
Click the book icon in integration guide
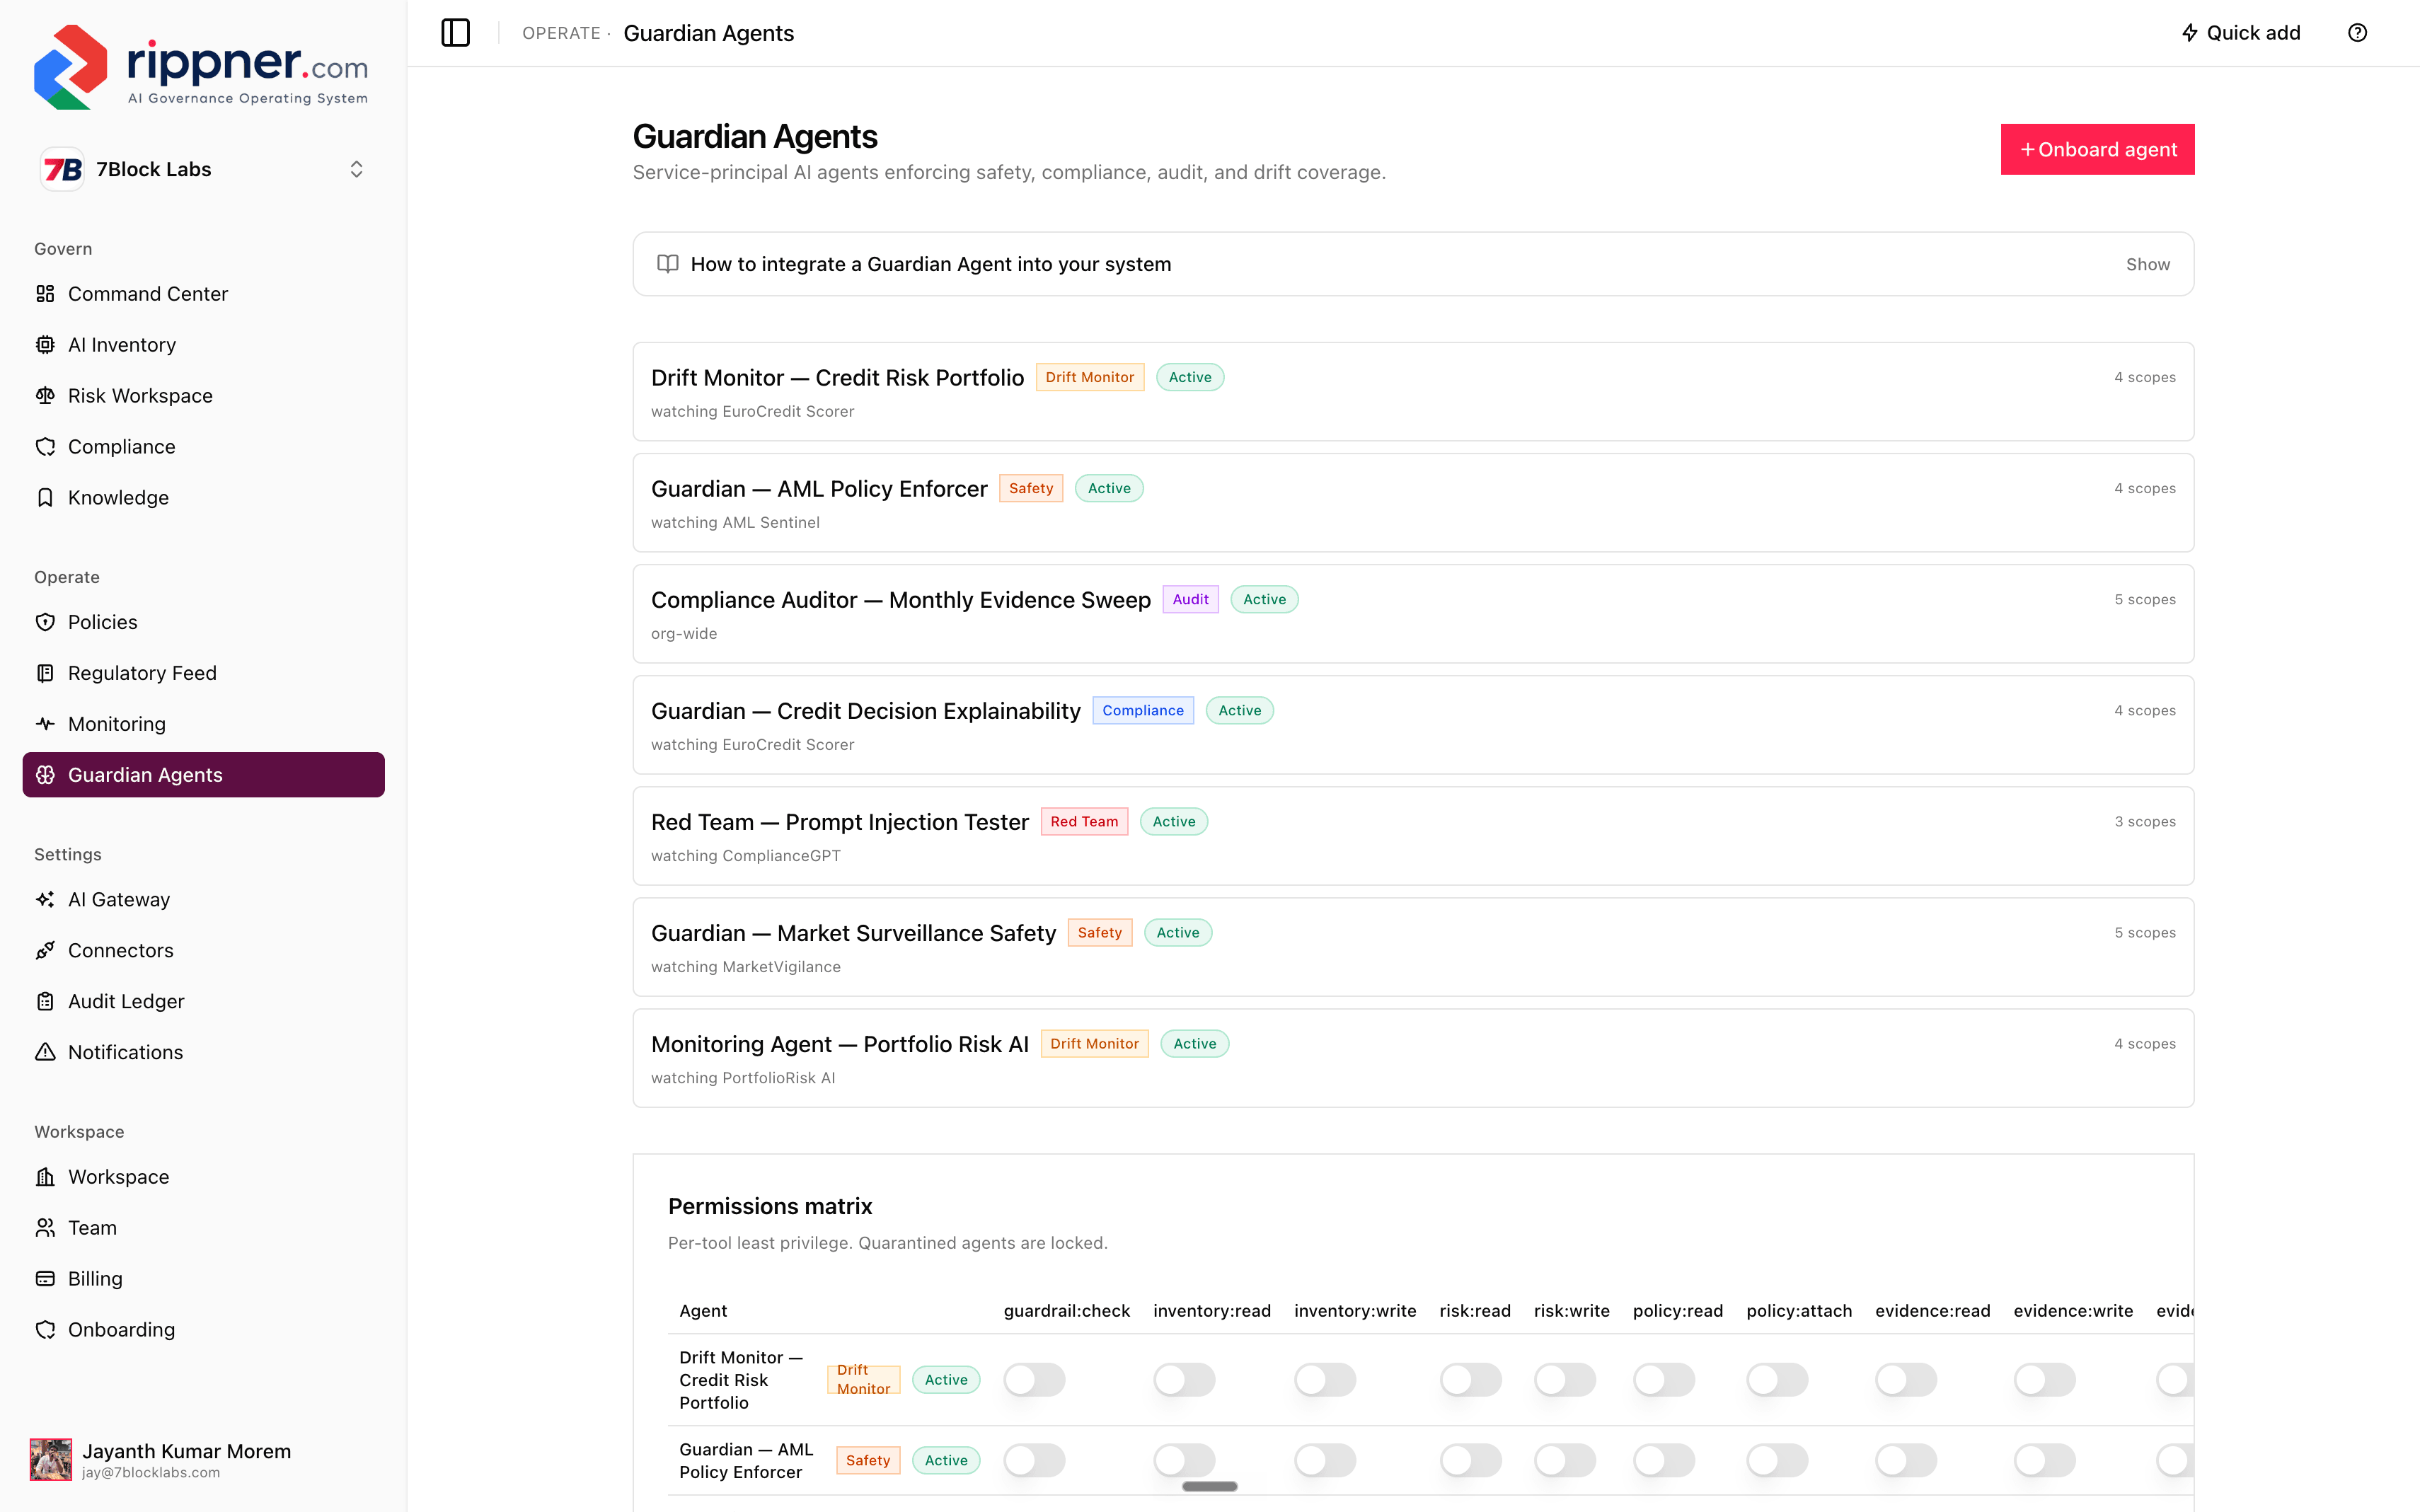click(668, 264)
